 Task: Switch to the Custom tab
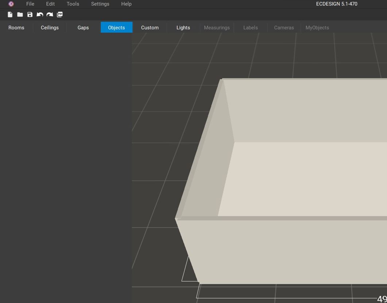pyautogui.click(x=150, y=27)
